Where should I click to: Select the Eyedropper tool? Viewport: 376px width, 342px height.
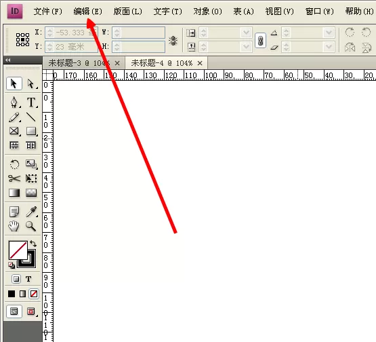tap(31, 212)
